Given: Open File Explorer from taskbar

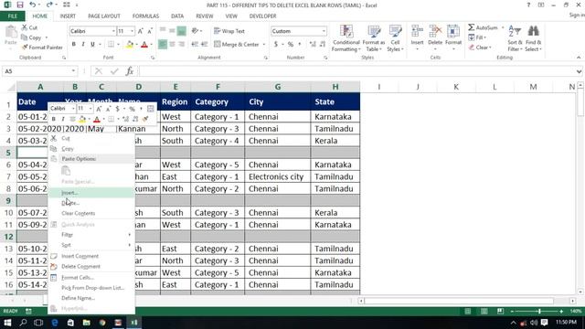Looking at the screenshot, I should (x=87, y=323).
